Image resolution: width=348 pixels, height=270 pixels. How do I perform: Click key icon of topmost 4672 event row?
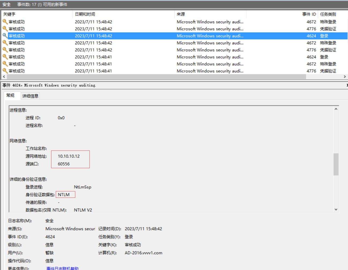click(5, 22)
